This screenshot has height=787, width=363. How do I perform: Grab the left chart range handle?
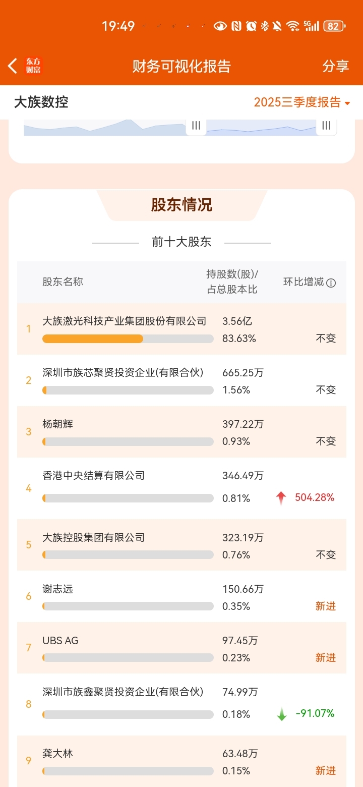click(196, 126)
